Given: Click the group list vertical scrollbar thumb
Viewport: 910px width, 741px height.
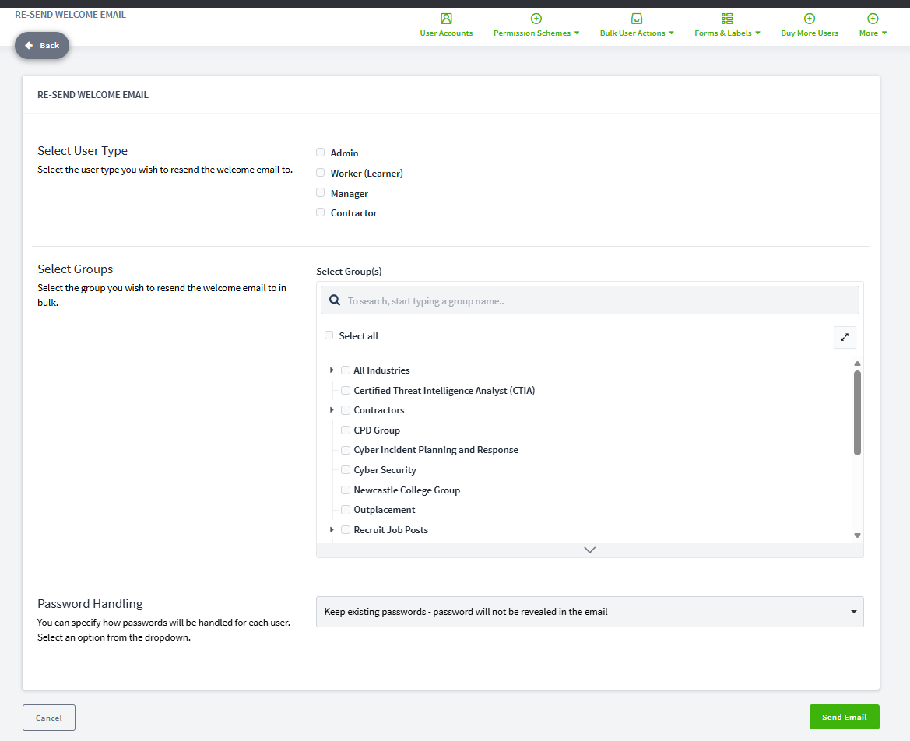Looking at the screenshot, I should [x=857, y=413].
